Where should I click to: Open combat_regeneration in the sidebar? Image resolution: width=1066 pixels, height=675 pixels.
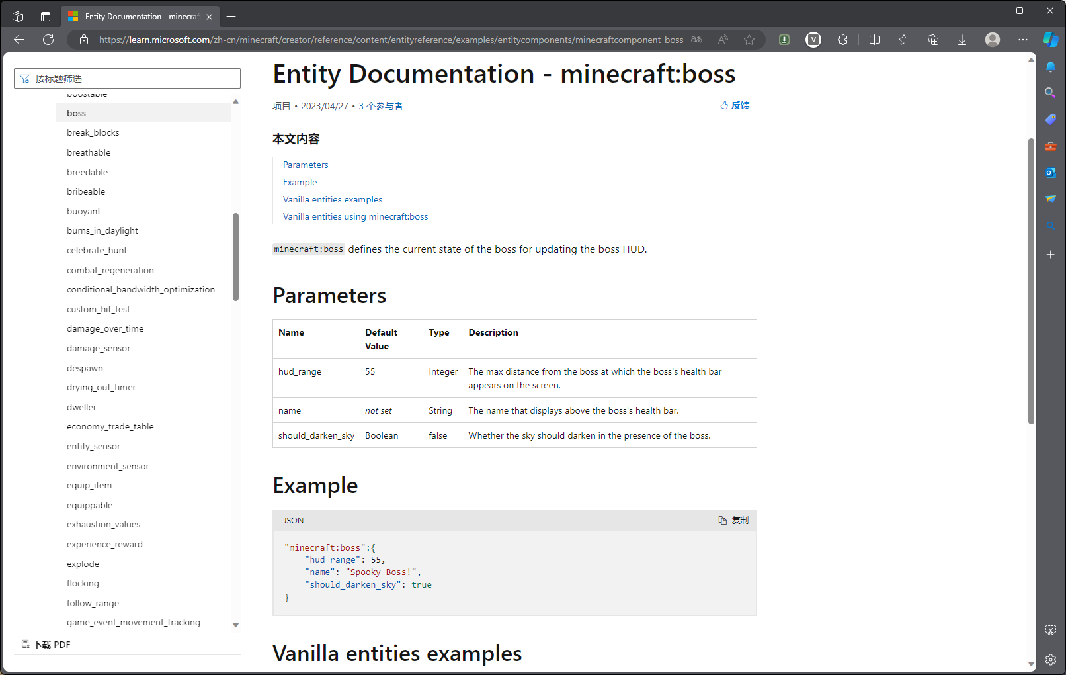(x=110, y=270)
